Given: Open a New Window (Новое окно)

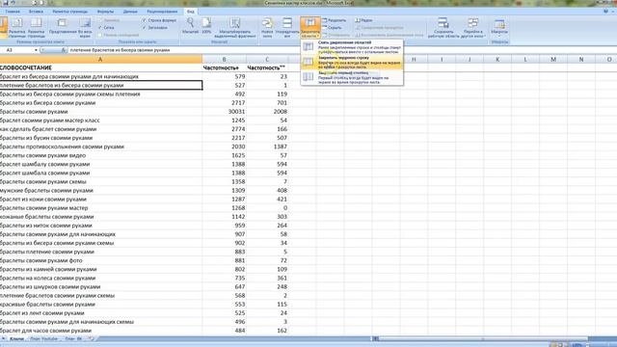Looking at the screenshot, I should tap(267, 28).
